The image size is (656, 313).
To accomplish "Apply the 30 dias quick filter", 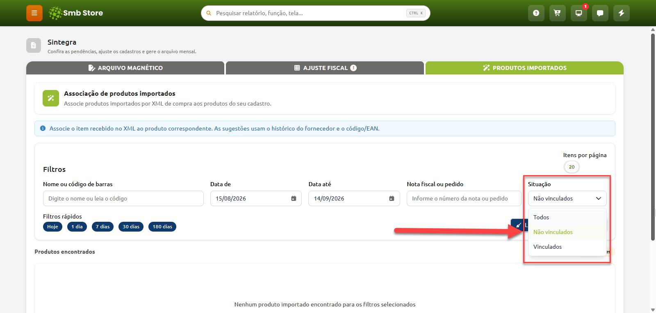I will point(131,227).
